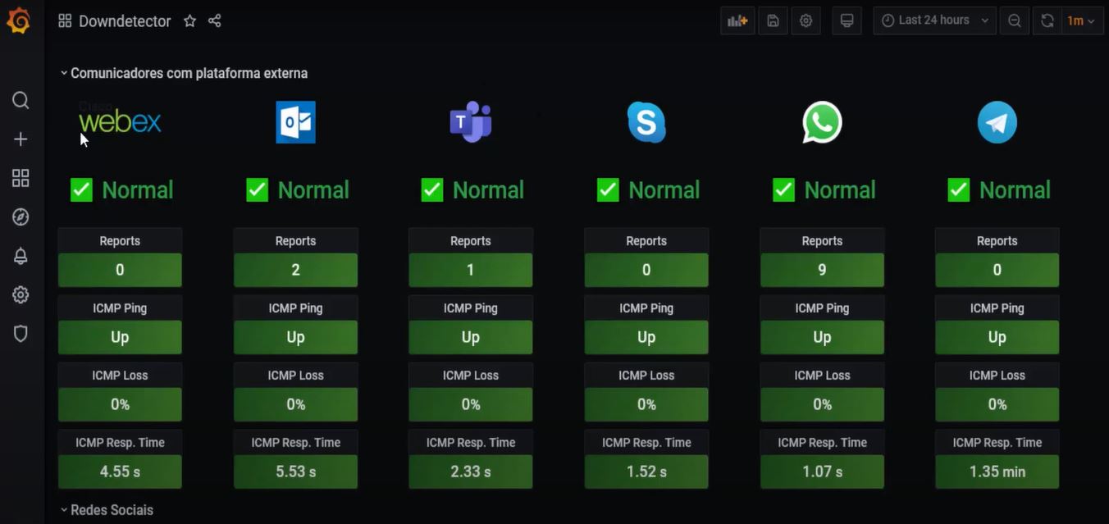Click the dashboards grid icon beside title
This screenshot has height=524, width=1109.
click(x=65, y=21)
